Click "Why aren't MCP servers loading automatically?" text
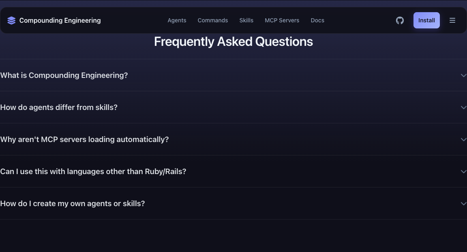This screenshot has height=252, width=467. click(x=84, y=140)
